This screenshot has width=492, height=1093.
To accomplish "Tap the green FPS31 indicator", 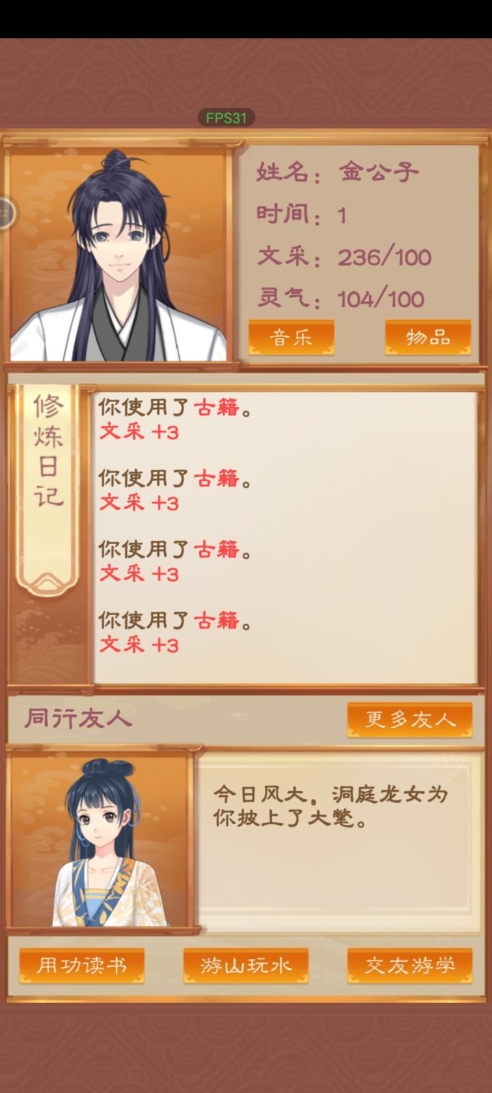I will tap(226, 117).
